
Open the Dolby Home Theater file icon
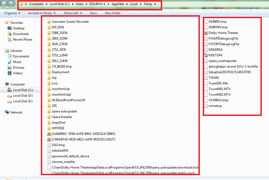click(x=206, y=33)
